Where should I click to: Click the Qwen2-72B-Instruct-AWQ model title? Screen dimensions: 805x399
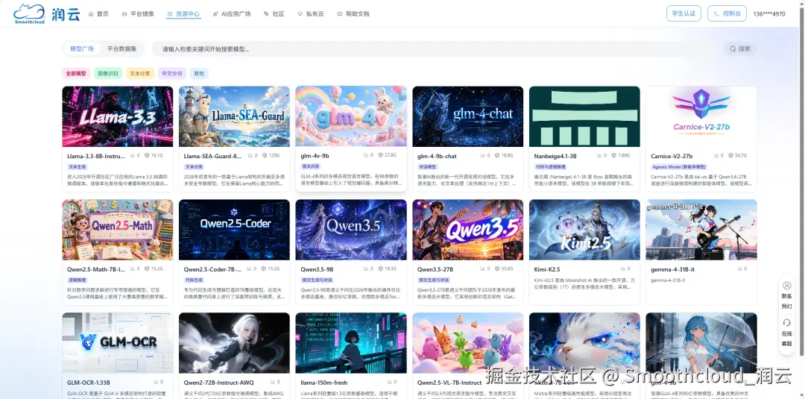[x=218, y=383]
